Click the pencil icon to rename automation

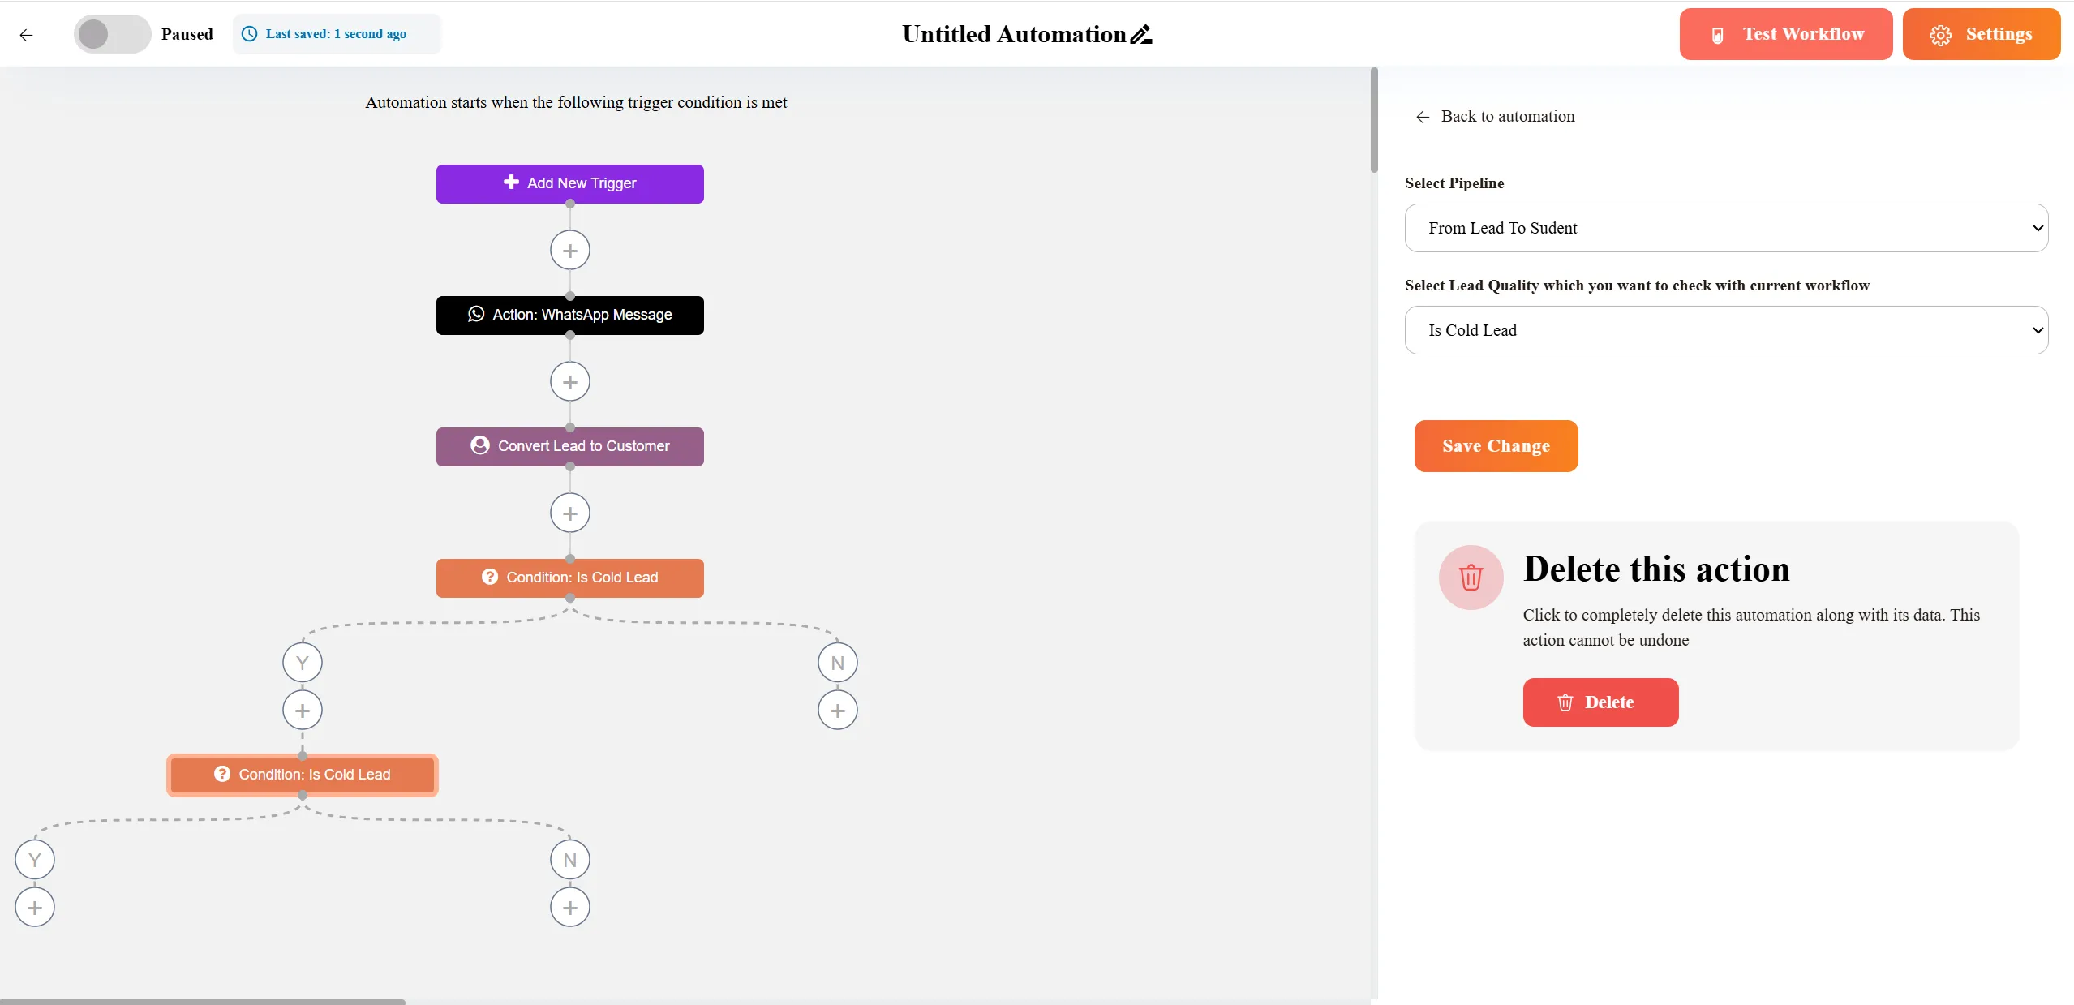click(x=1141, y=35)
